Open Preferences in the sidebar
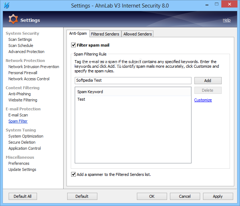240x206 pixels. click(x=19, y=163)
